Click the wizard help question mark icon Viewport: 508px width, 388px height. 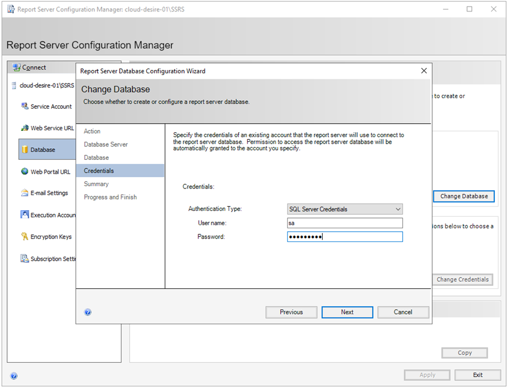coord(88,312)
